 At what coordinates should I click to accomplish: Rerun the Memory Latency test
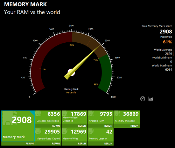(108, 143)
